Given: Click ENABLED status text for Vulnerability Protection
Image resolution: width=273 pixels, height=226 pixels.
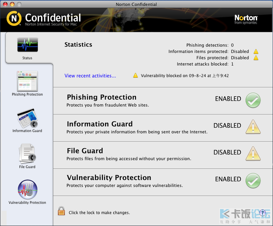Looking at the screenshot, I should [228, 179].
